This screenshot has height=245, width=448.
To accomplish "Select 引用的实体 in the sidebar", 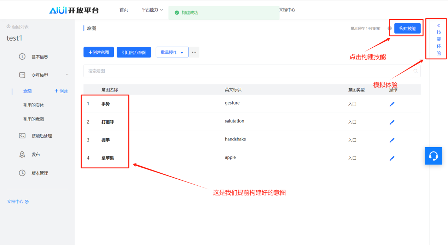I will [34, 105].
